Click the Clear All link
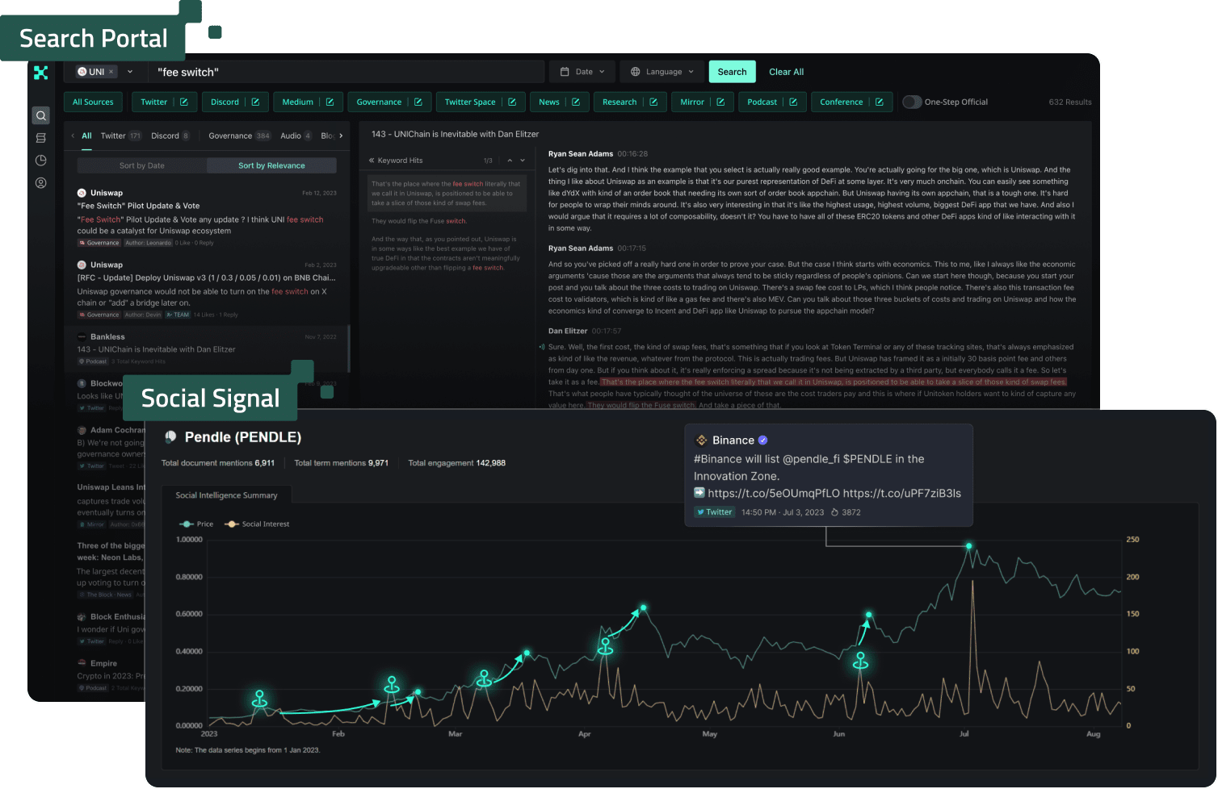 pos(786,72)
